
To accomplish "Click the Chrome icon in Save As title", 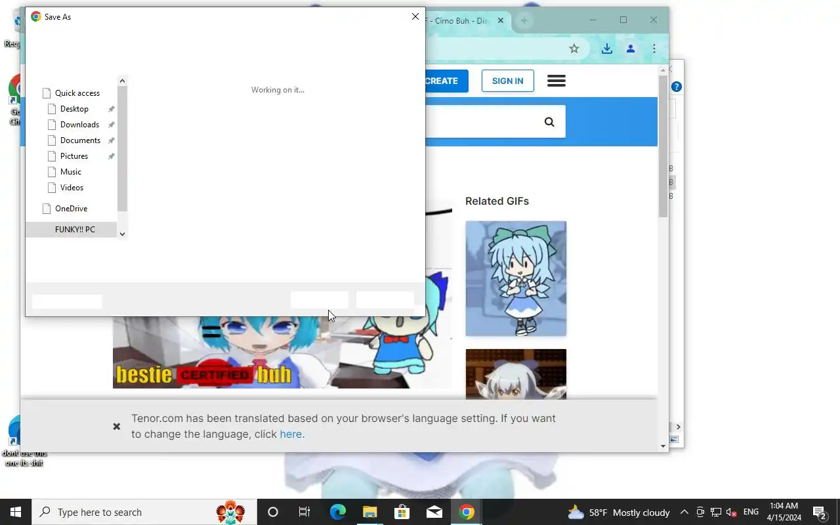I will click(36, 16).
